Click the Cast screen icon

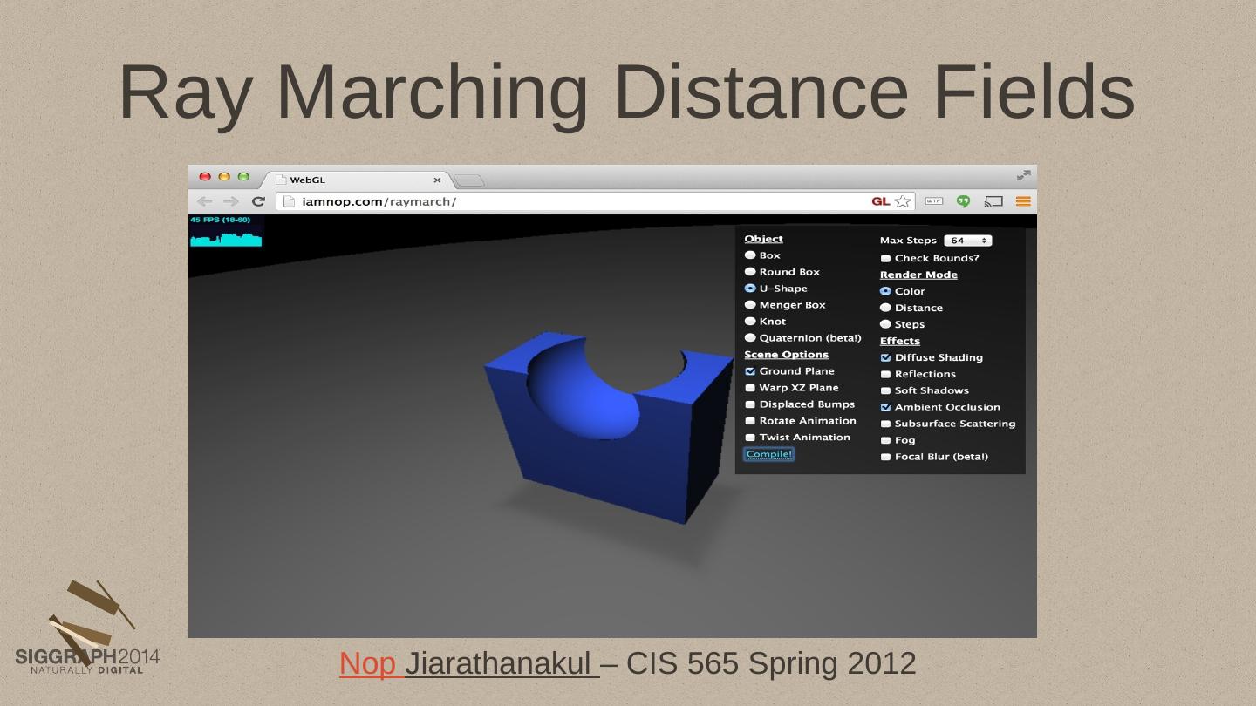(x=993, y=201)
